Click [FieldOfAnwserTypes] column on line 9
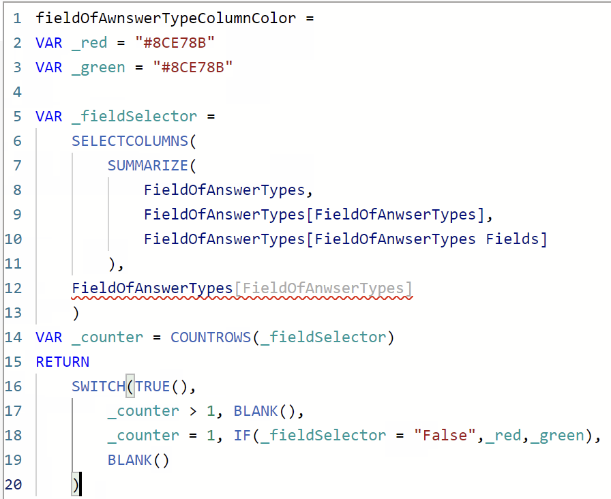 [x=396, y=215]
